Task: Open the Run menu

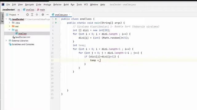Action: (x=73, y=5)
